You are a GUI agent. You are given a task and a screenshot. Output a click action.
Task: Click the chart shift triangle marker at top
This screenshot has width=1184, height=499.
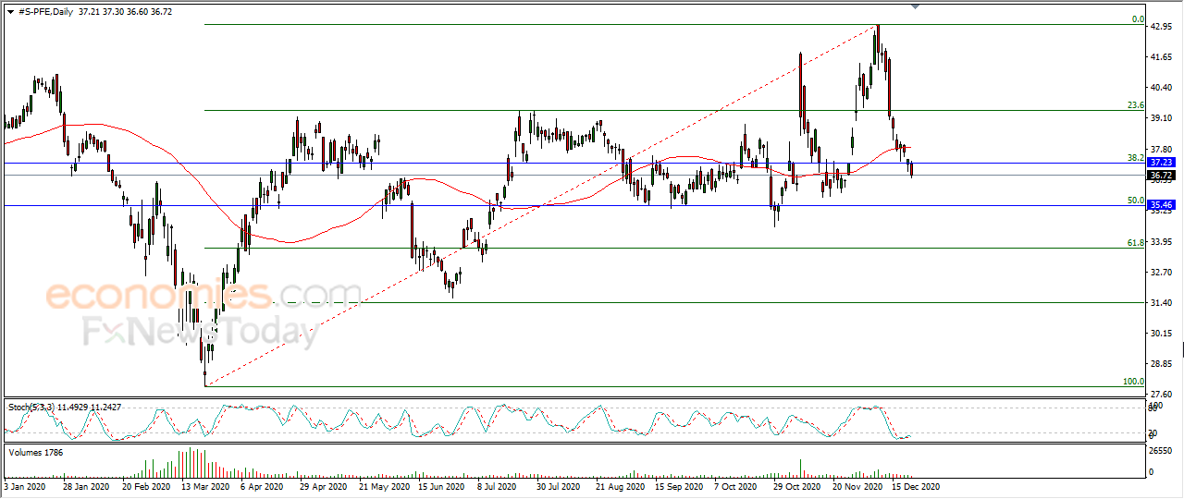point(916,7)
